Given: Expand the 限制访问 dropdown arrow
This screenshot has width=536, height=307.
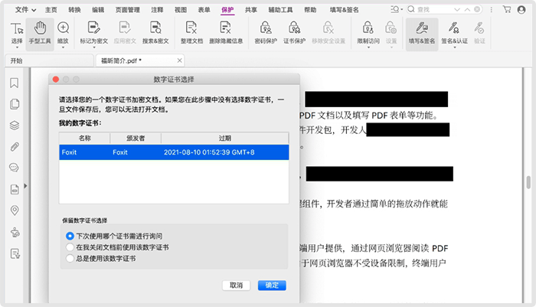Looking at the screenshot, I should click(x=368, y=47).
